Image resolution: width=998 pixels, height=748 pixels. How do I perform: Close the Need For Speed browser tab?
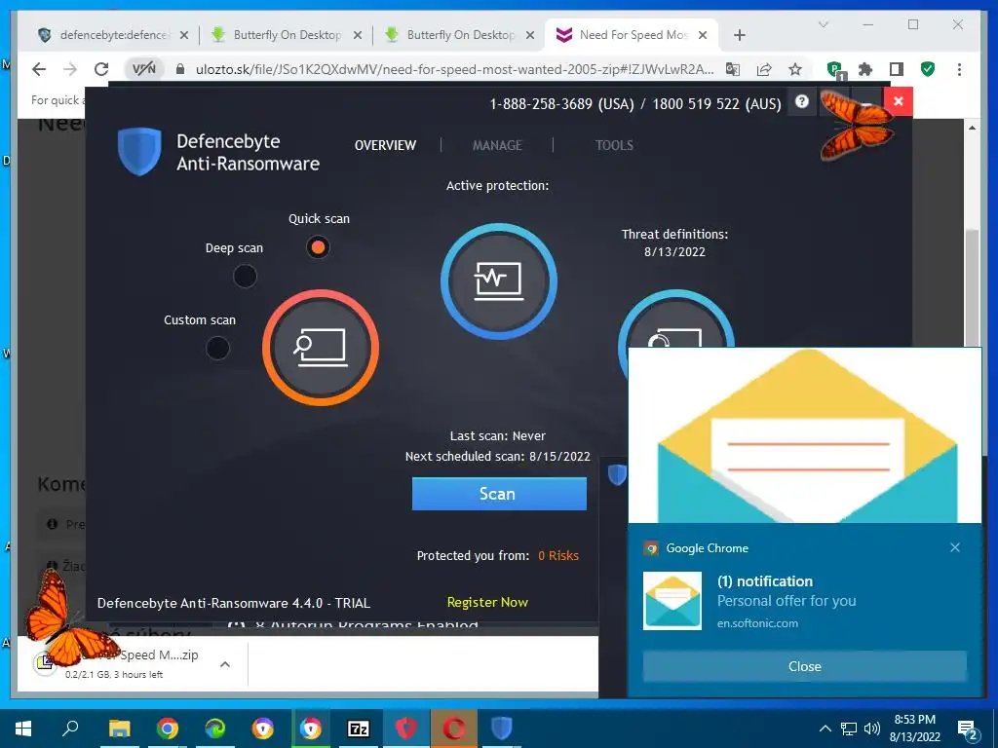pyautogui.click(x=703, y=35)
